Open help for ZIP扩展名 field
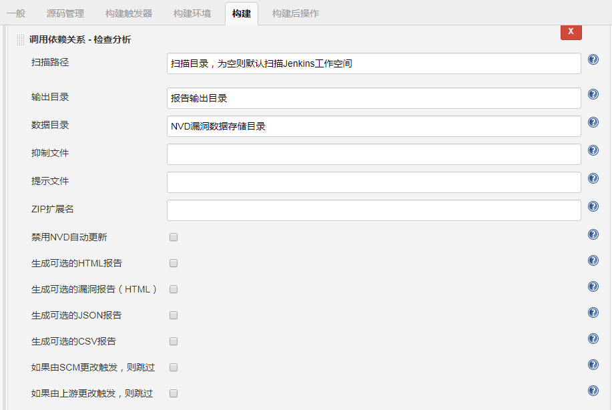The width and height of the screenshot is (612, 410). pyautogui.click(x=593, y=206)
